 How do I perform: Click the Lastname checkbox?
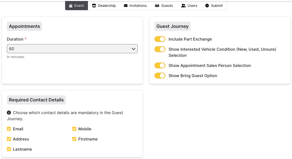9,149
